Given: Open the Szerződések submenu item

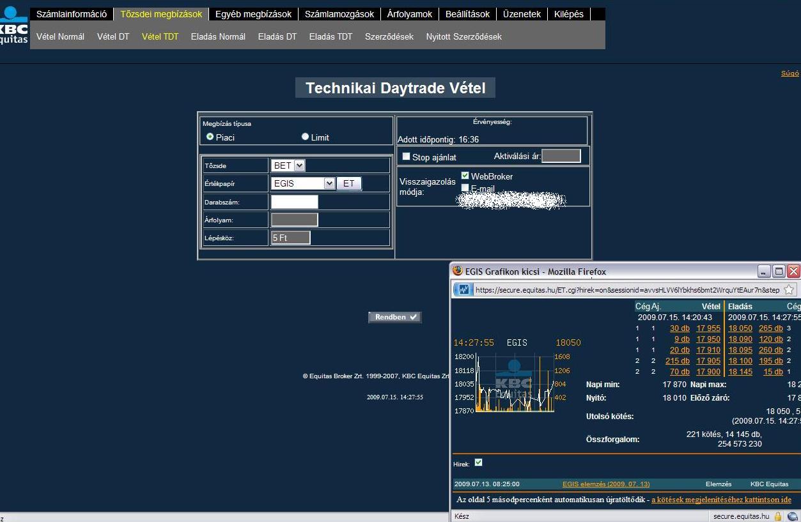Looking at the screenshot, I should click(x=389, y=36).
